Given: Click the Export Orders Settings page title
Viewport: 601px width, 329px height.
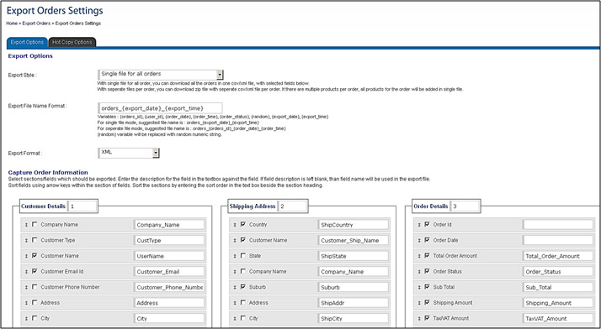Looking at the screenshot, I should [x=55, y=10].
